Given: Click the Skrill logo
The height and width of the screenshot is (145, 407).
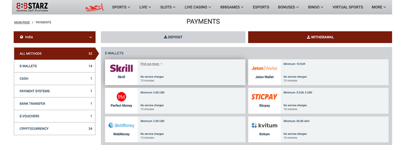Looking at the screenshot, I should [122, 68].
